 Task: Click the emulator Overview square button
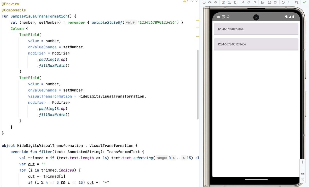255,2
